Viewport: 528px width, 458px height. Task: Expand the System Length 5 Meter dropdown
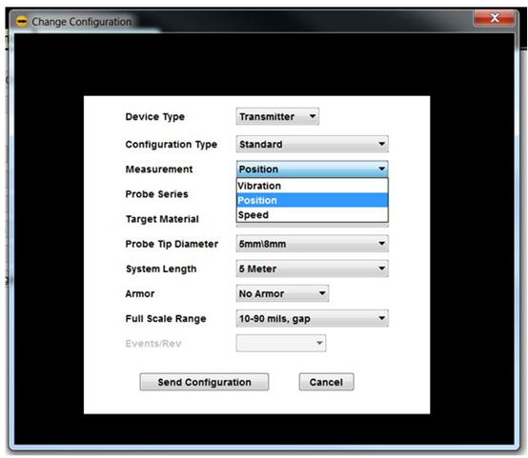313,269
